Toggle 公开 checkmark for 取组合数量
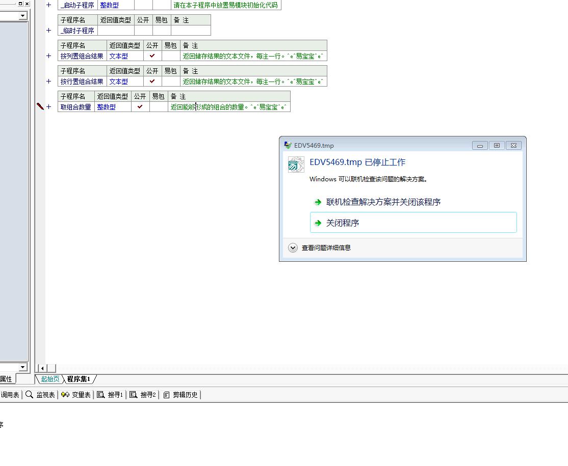Image resolution: width=568 pixels, height=466 pixels. point(140,107)
